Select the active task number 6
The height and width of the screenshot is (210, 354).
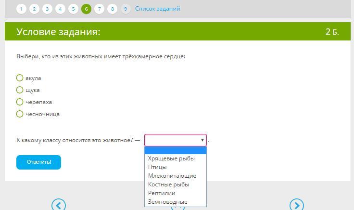(x=86, y=9)
